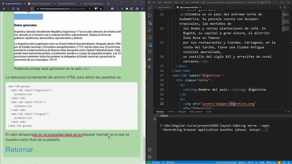This screenshot has height=164, width=292.
Task: Click the Retornar link
Action: tap(19, 149)
